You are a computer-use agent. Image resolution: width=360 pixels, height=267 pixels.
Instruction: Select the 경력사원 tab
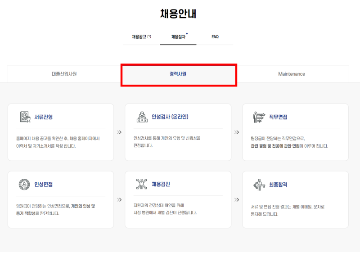pyautogui.click(x=178, y=74)
